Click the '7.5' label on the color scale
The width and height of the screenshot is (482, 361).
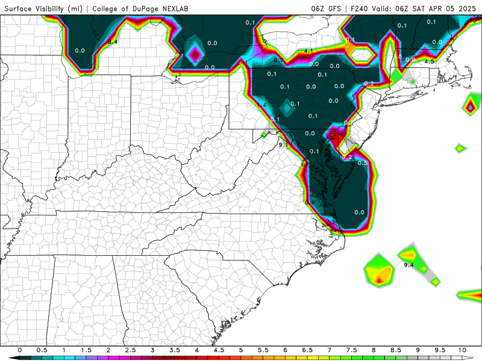(352, 350)
